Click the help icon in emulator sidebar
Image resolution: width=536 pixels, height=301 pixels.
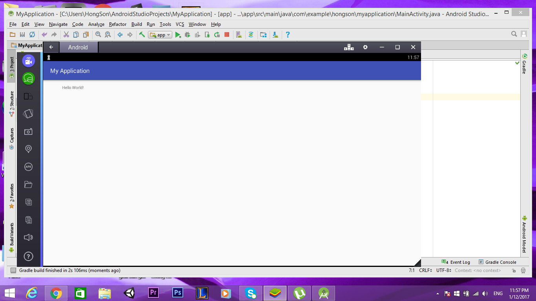28,256
